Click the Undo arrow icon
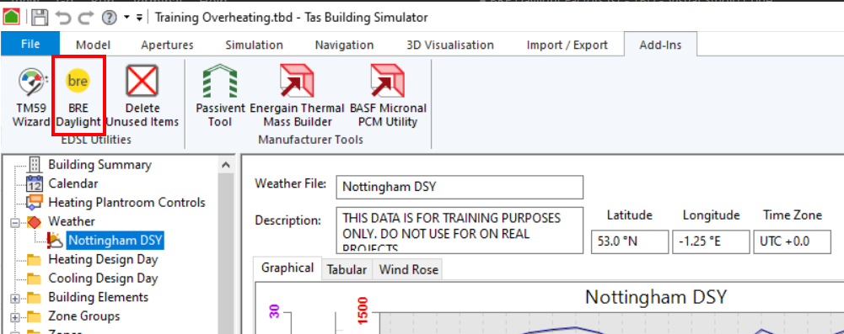The height and width of the screenshot is (334, 844). tap(63, 18)
